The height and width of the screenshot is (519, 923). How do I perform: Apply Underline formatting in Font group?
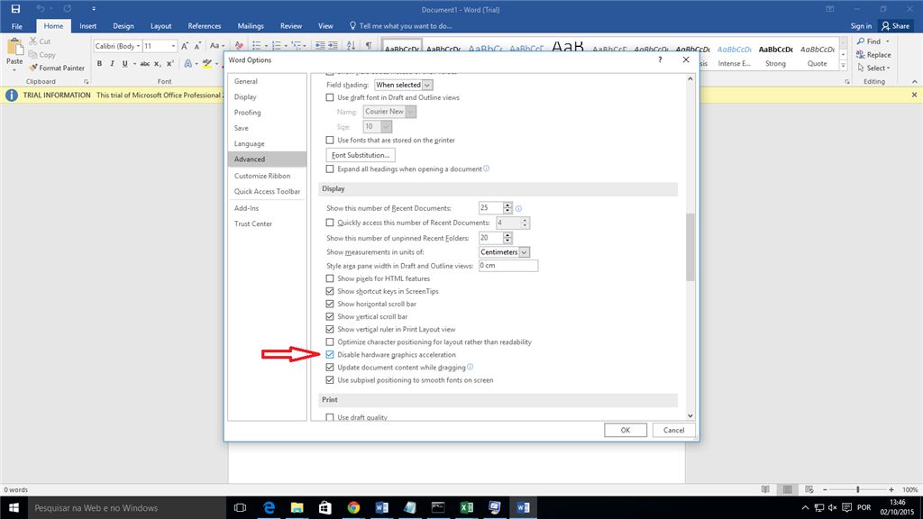(124, 64)
